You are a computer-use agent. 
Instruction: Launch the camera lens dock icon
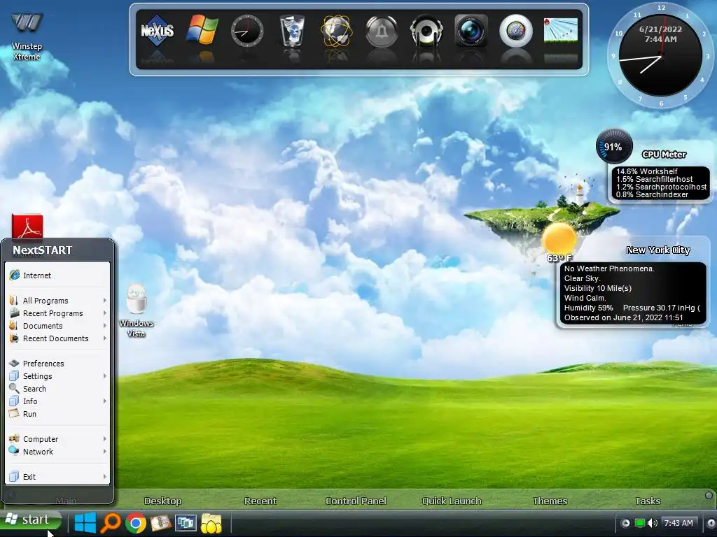(x=471, y=31)
